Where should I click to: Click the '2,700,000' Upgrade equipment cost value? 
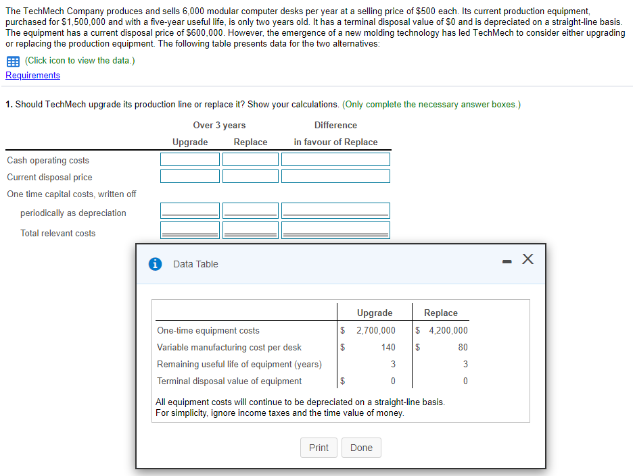click(376, 331)
